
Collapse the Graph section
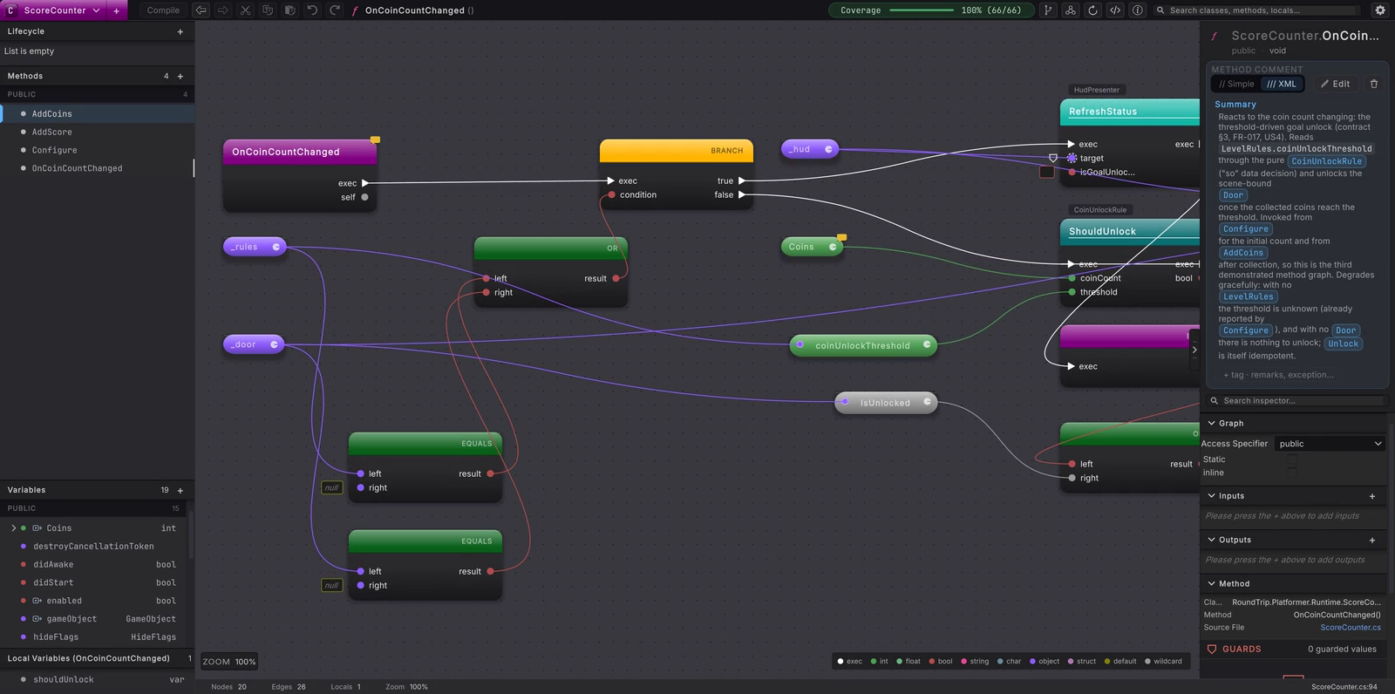[1212, 423]
